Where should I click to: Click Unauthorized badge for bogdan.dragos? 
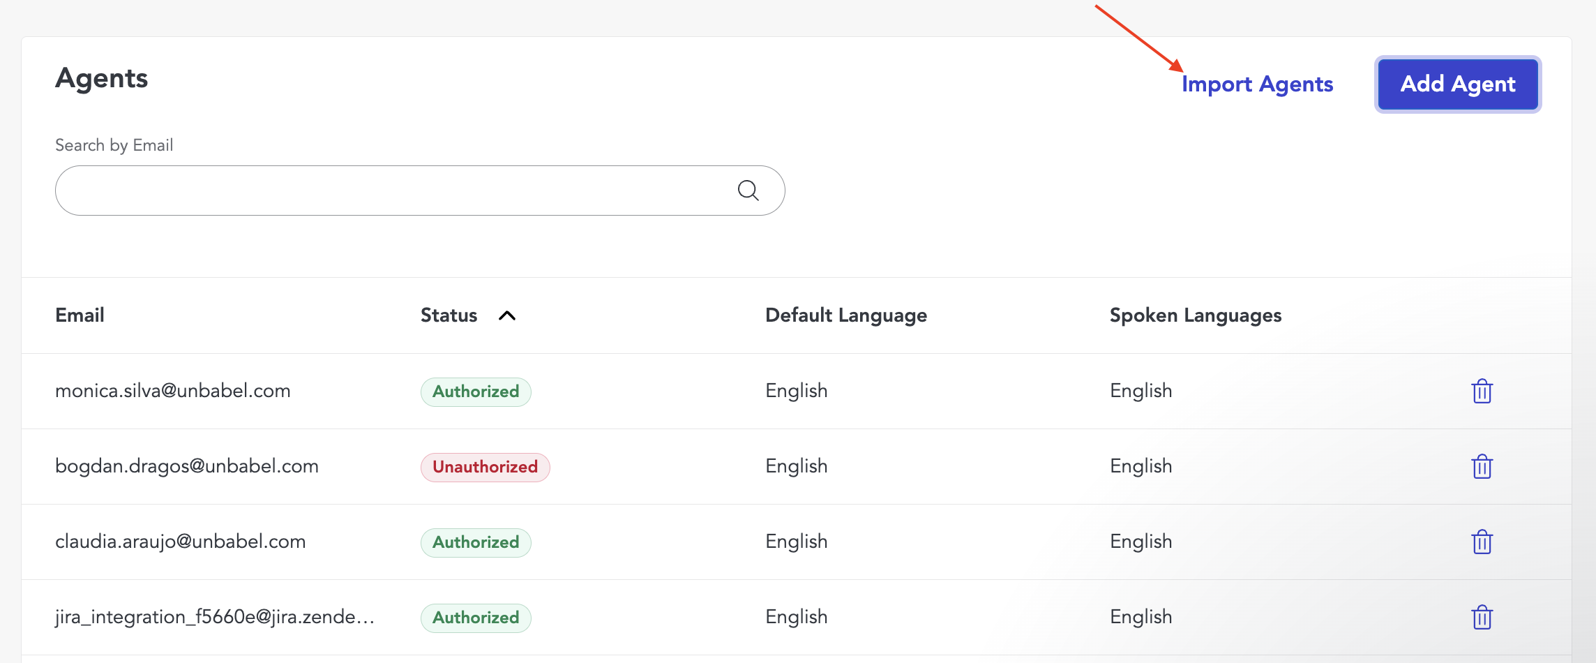(485, 467)
